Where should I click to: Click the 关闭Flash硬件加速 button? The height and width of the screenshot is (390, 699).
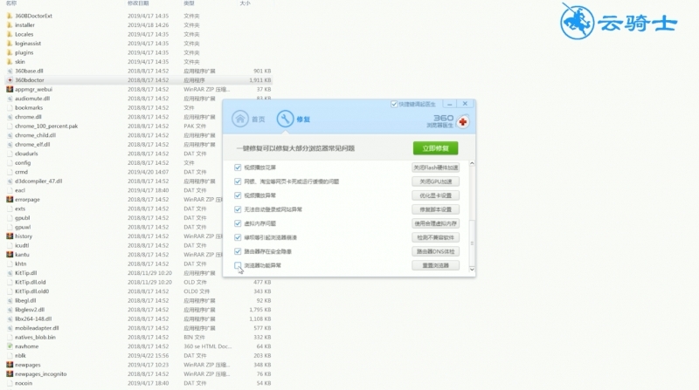[x=435, y=168]
